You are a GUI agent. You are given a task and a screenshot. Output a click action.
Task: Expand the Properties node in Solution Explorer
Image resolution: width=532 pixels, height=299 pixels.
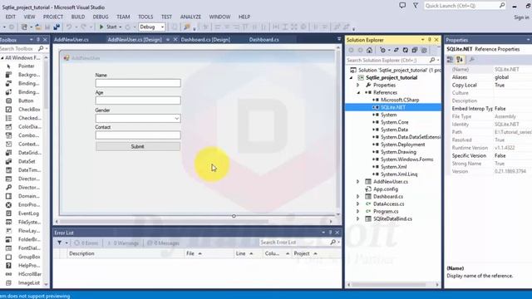point(358,85)
